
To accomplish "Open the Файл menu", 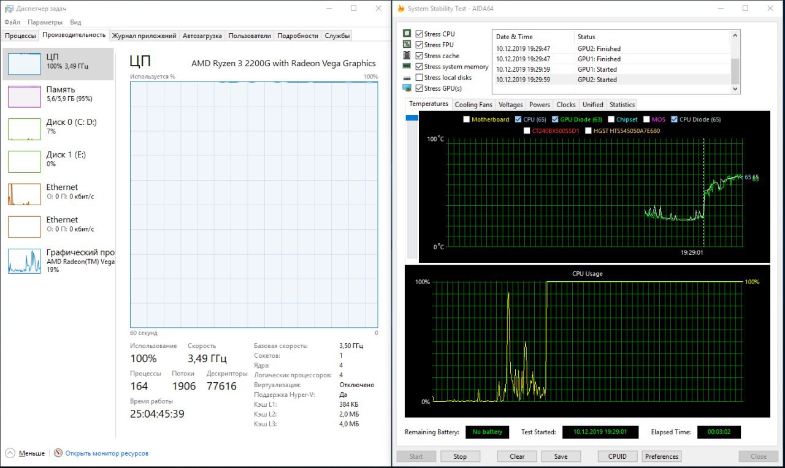I will [x=12, y=22].
